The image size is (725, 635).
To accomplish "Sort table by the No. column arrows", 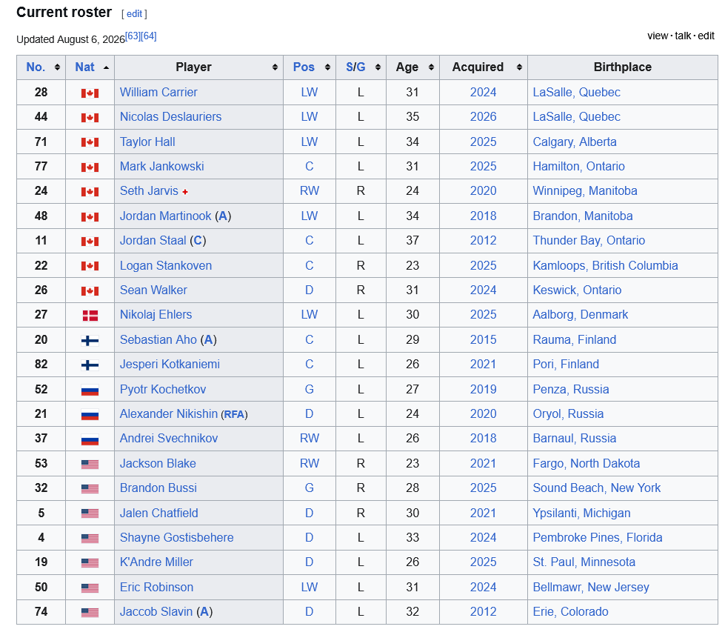I will click(x=57, y=67).
